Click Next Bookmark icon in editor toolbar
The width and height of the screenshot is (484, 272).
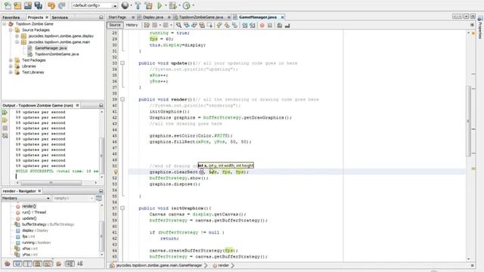point(227,25)
